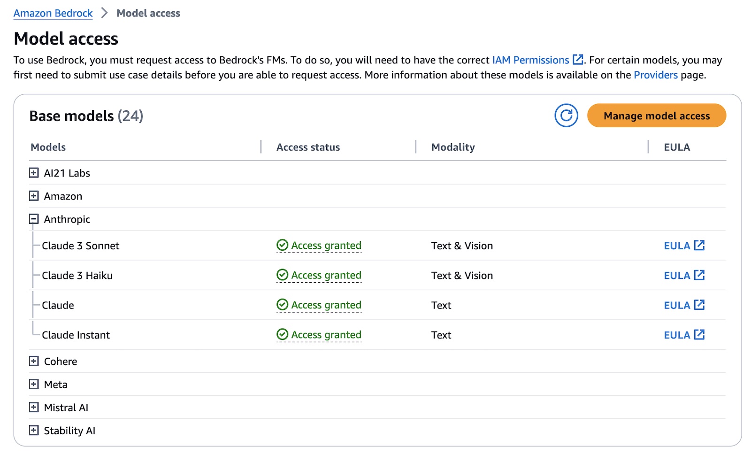
Task: Expand the Meta provider group
Action: [x=34, y=384]
